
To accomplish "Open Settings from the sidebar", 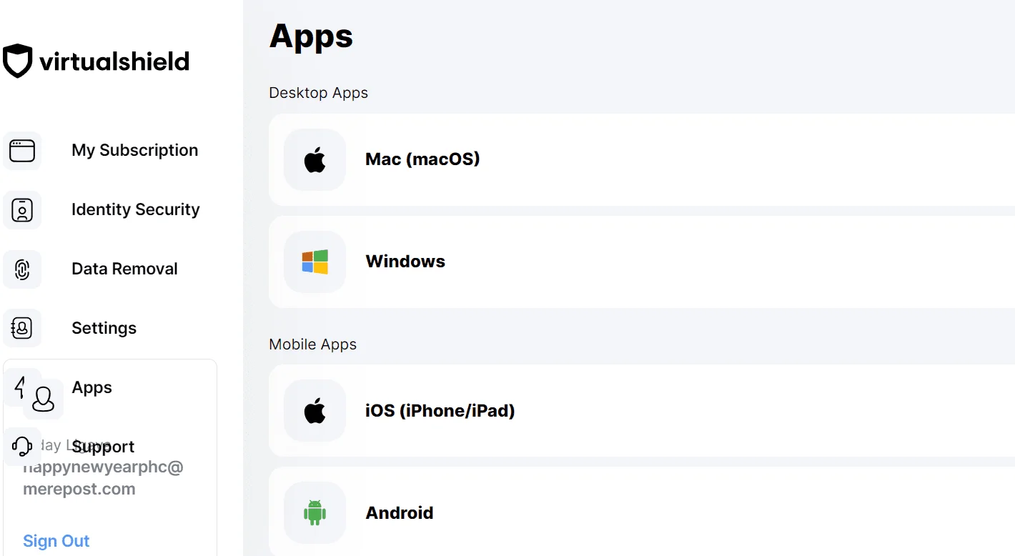I will [x=104, y=328].
